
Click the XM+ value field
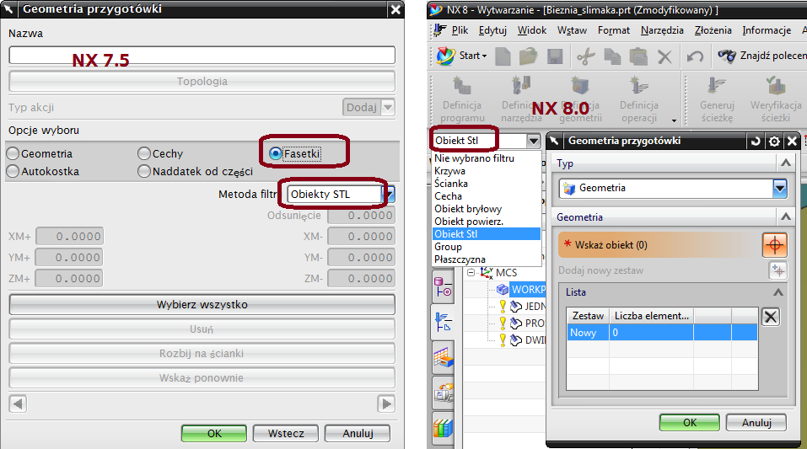(69, 237)
